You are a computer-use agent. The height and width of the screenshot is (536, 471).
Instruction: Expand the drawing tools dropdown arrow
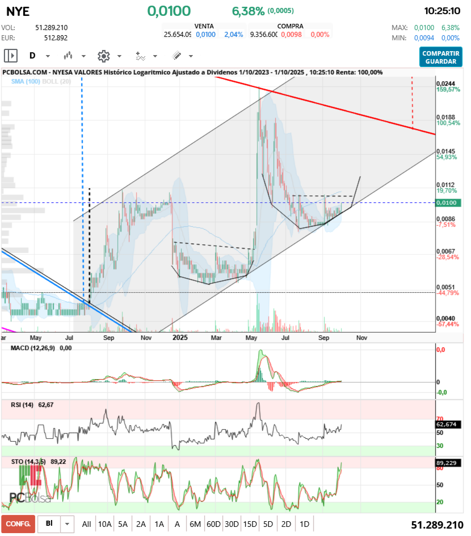tap(191, 56)
